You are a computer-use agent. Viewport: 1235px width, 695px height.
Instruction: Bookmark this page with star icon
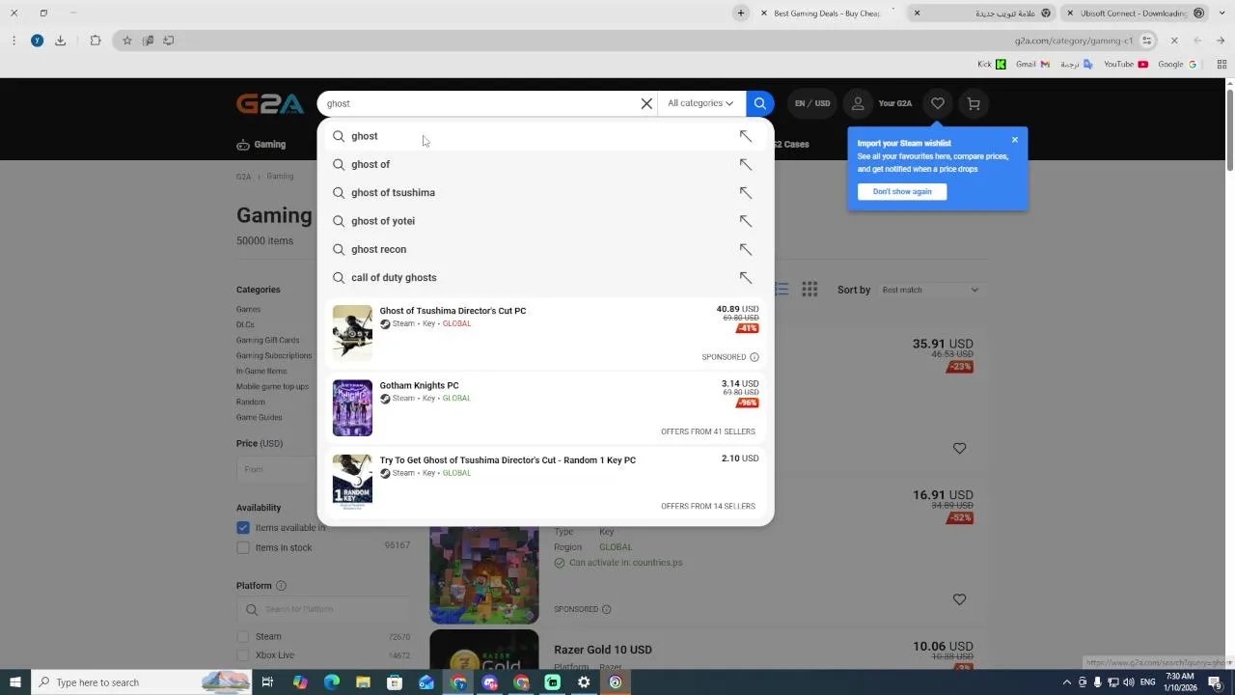pos(126,41)
